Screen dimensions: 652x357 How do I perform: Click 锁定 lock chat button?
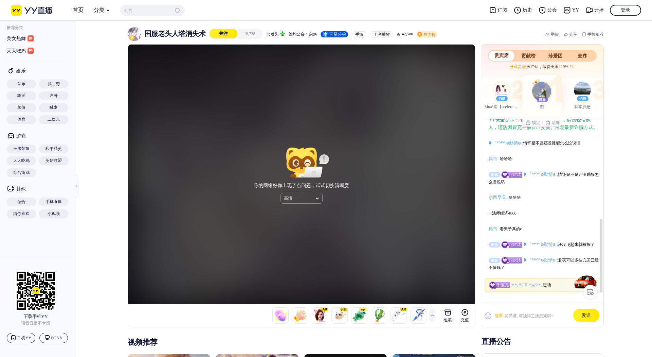tap(533, 123)
